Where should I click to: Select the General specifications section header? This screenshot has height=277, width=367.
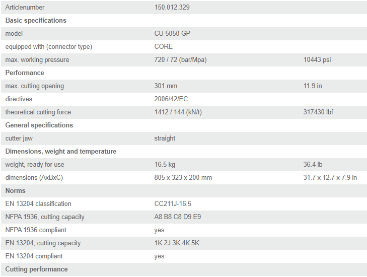click(x=39, y=125)
